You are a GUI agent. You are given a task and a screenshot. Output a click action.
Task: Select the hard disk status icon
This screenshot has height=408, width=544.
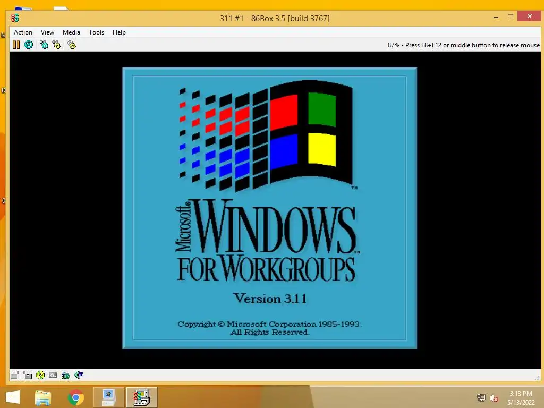click(x=53, y=375)
